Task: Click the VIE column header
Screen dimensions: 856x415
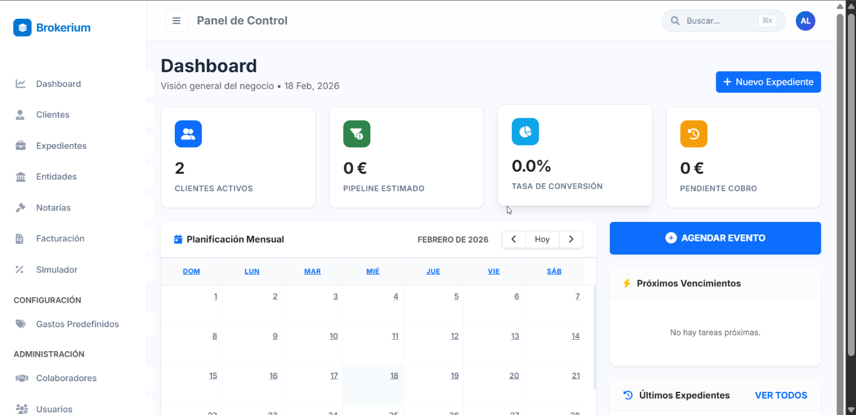Action: (494, 271)
